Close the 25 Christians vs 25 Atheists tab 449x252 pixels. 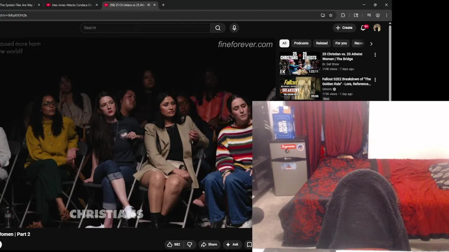(154, 5)
